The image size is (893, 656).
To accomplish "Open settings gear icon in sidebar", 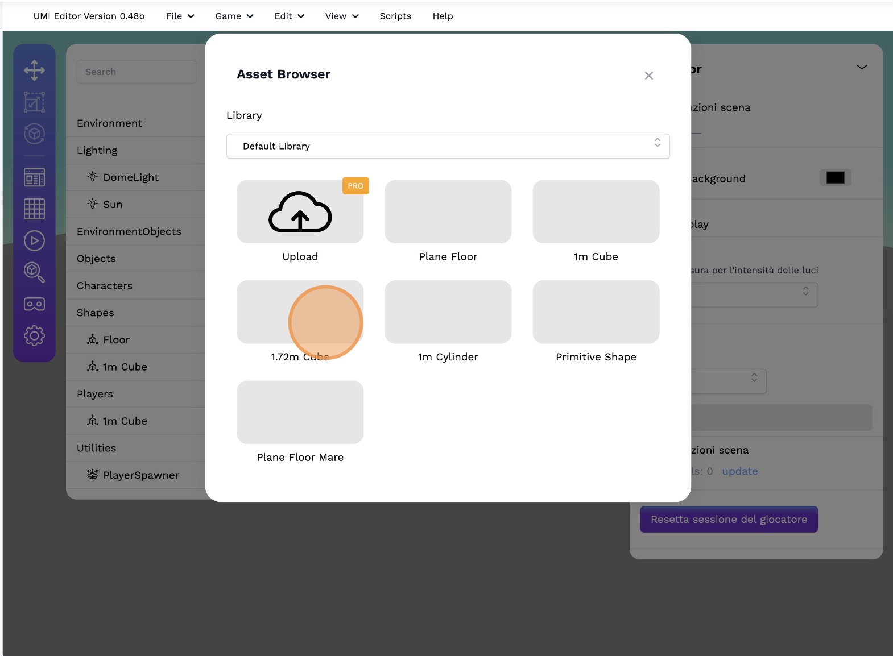I will click(34, 336).
